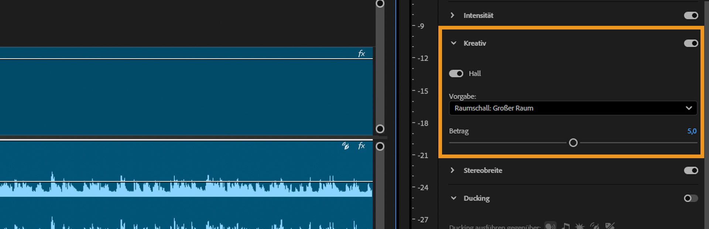Viewport: 709px width, 229px height.
Task: Expand the Intensität section
Action: 453,15
